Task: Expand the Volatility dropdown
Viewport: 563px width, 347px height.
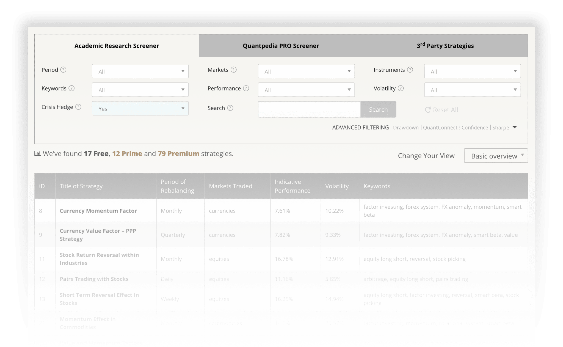Action: click(x=472, y=90)
